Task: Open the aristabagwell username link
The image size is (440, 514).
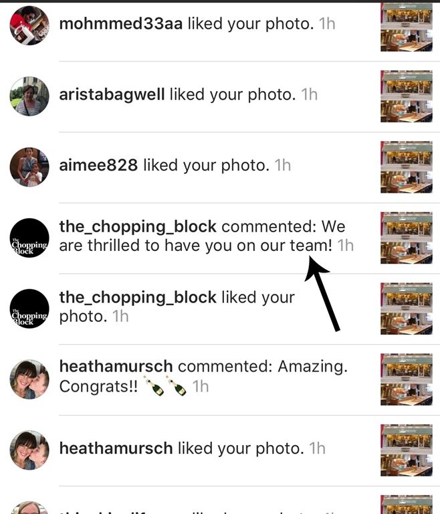Action: tap(112, 94)
